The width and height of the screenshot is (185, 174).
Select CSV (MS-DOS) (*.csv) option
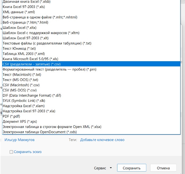19,90
